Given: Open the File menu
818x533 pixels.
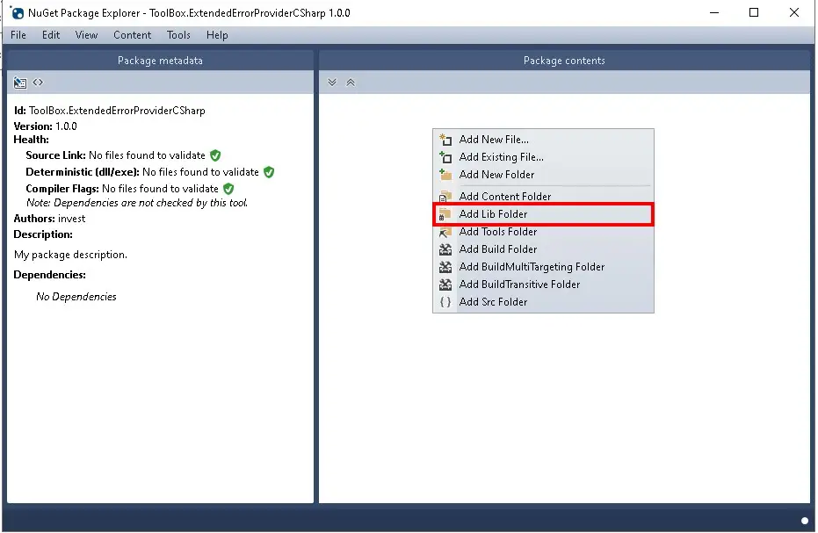Looking at the screenshot, I should 18,35.
